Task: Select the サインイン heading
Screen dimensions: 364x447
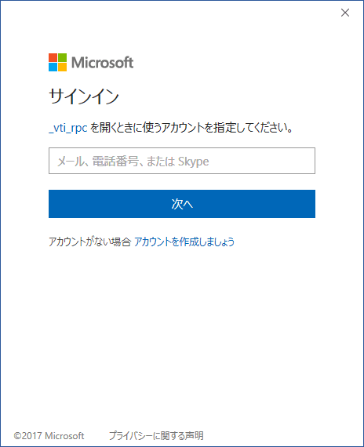Action: tap(84, 96)
